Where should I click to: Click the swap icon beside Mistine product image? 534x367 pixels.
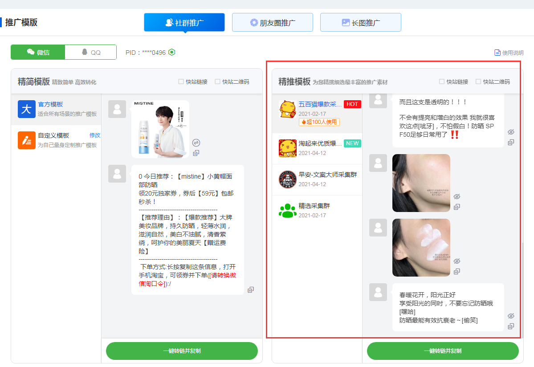click(196, 143)
